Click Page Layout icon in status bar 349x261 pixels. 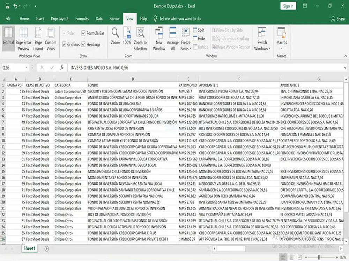(291, 257)
